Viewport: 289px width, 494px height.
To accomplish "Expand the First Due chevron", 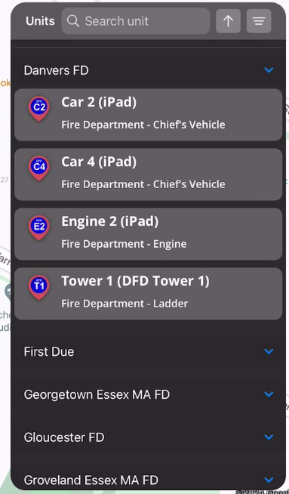I will click(269, 351).
